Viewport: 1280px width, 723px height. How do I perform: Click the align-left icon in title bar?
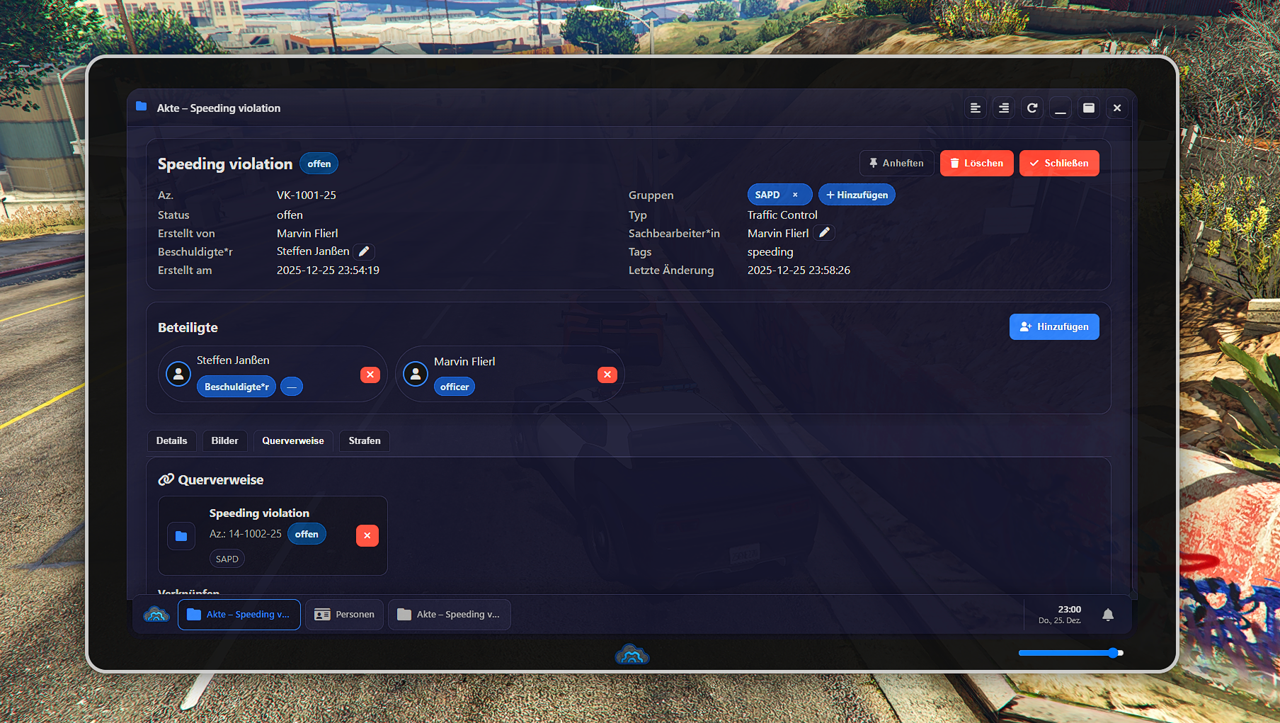pos(975,108)
